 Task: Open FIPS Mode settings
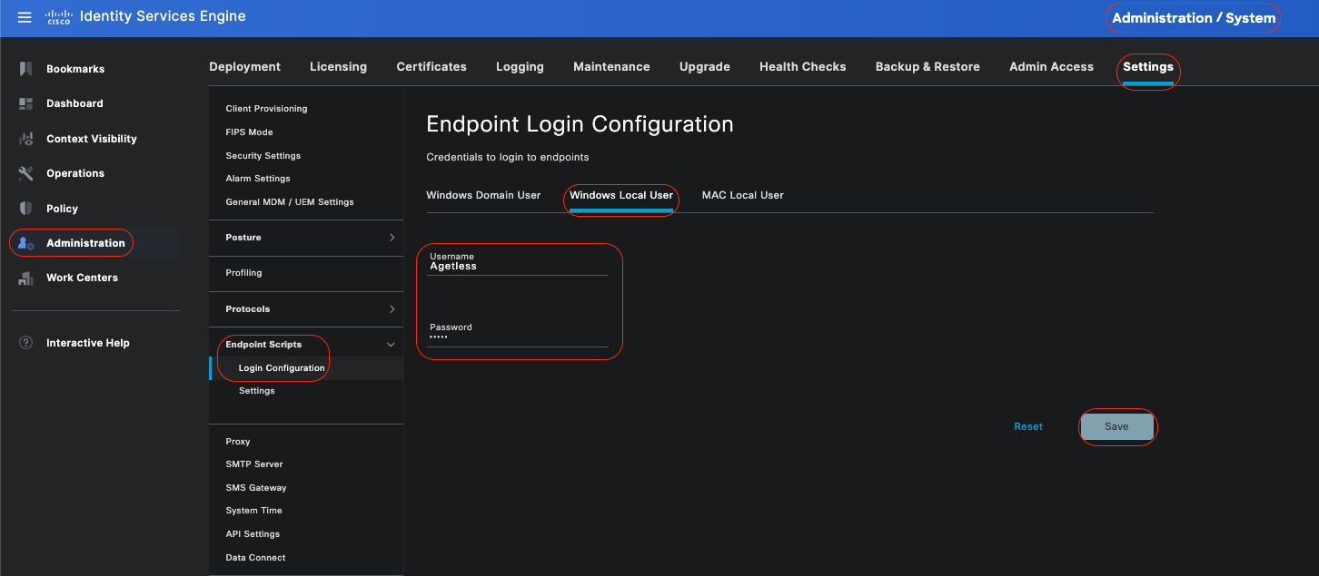[249, 132]
